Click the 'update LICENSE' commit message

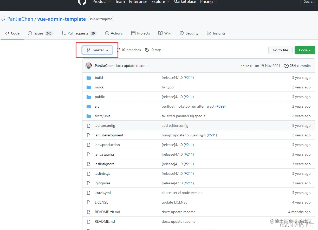[174, 202]
